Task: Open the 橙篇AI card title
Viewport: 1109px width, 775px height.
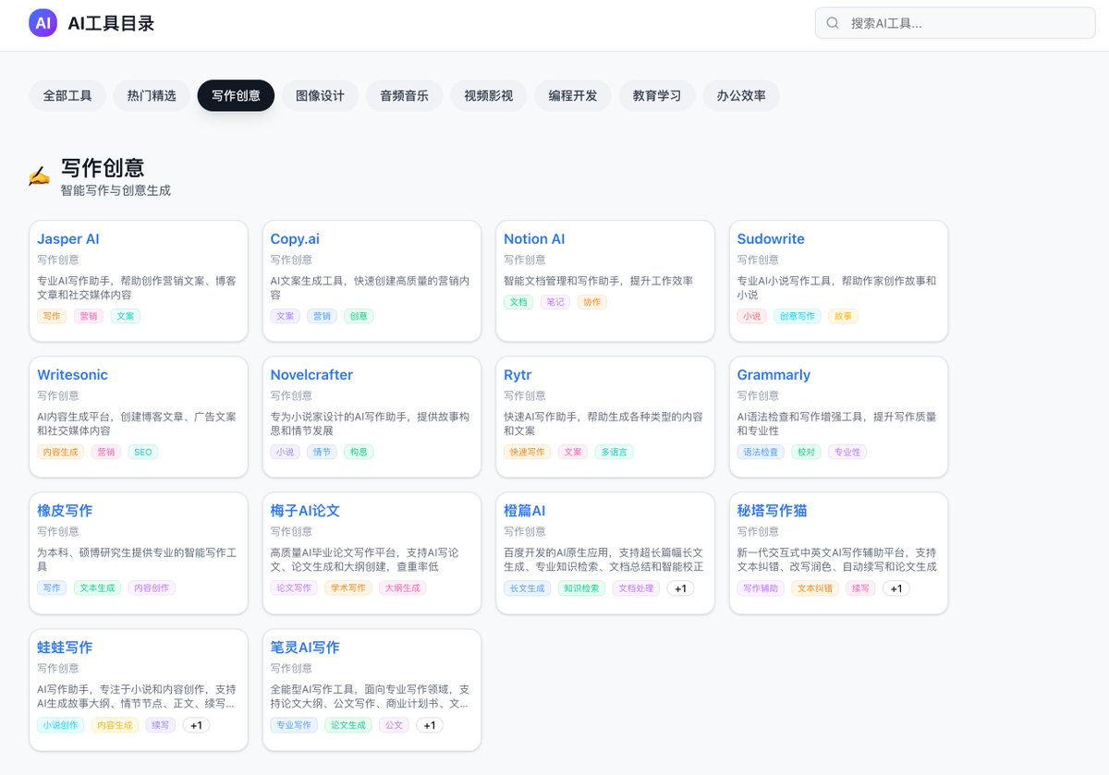Action: [x=525, y=510]
